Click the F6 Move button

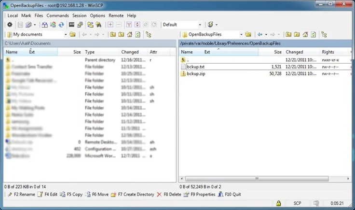(x=97, y=195)
